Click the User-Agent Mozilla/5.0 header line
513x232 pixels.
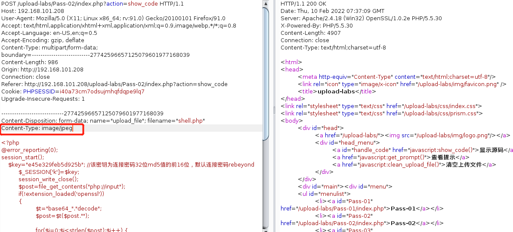113,19
